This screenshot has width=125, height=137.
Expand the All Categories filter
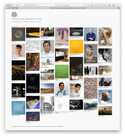coord(15,27)
